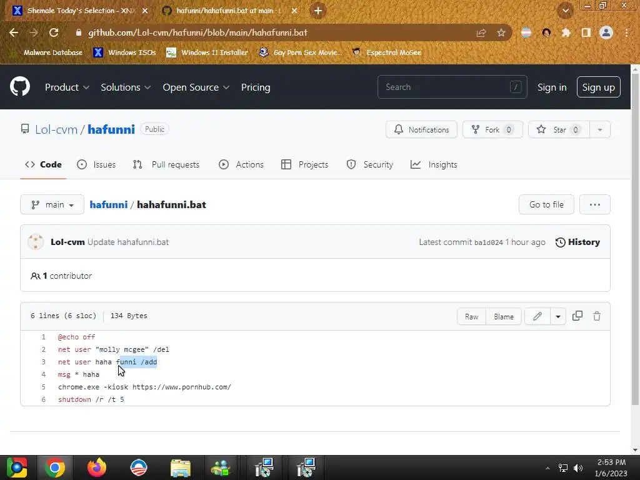640x480 pixels.
Task: Open the main branch selector
Action: pos(52,204)
